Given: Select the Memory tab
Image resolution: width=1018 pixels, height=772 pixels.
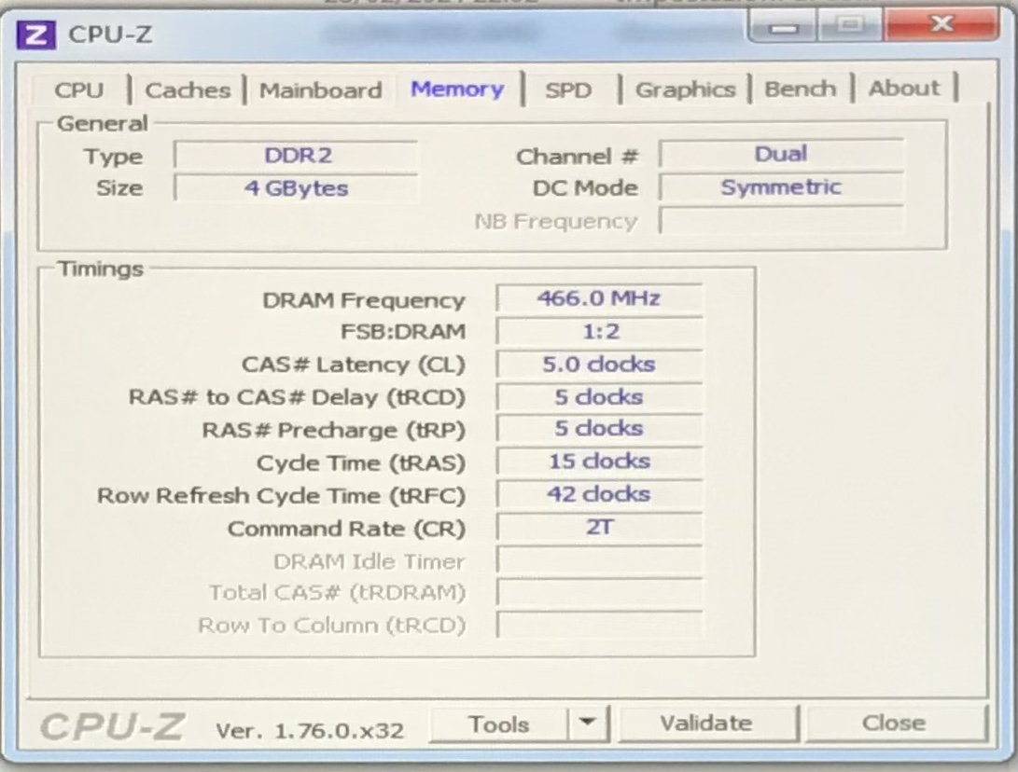Looking at the screenshot, I should [x=457, y=90].
